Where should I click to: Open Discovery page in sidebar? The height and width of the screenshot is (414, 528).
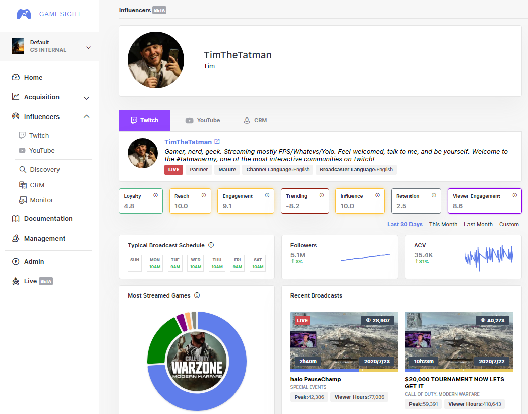pos(45,169)
